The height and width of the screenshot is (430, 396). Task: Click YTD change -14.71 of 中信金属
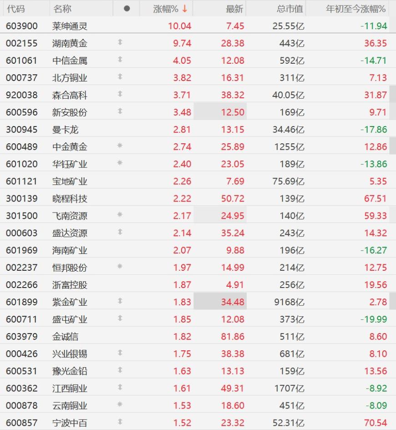pyautogui.click(x=374, y=61)
